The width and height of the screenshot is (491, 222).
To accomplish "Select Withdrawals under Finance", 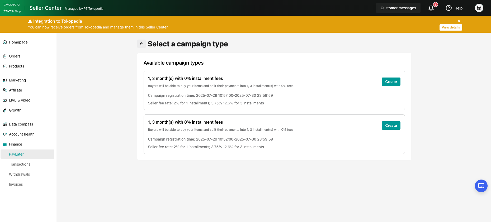I will click(x=19, y=174).
